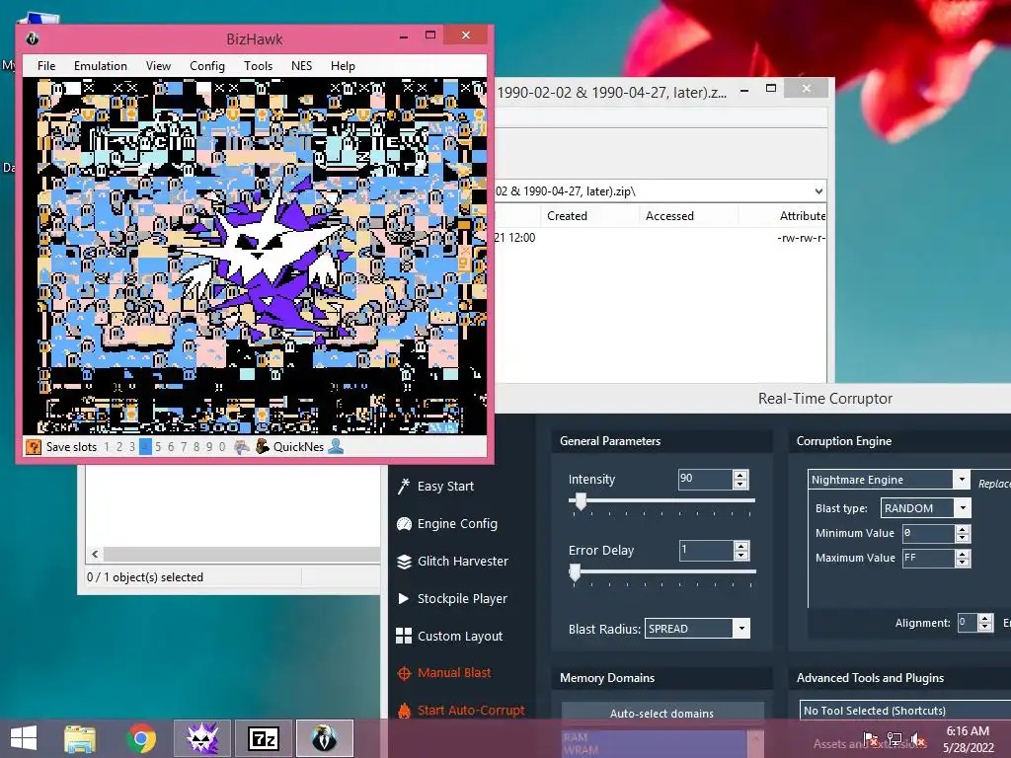Screen dimensions: 1011x758
Task: Click the Start Auto-Corrupt flame icon
Action: (404, 711)
